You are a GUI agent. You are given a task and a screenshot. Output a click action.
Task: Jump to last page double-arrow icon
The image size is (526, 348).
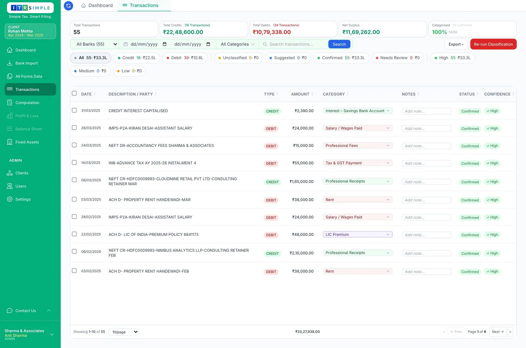pos(510,332)
